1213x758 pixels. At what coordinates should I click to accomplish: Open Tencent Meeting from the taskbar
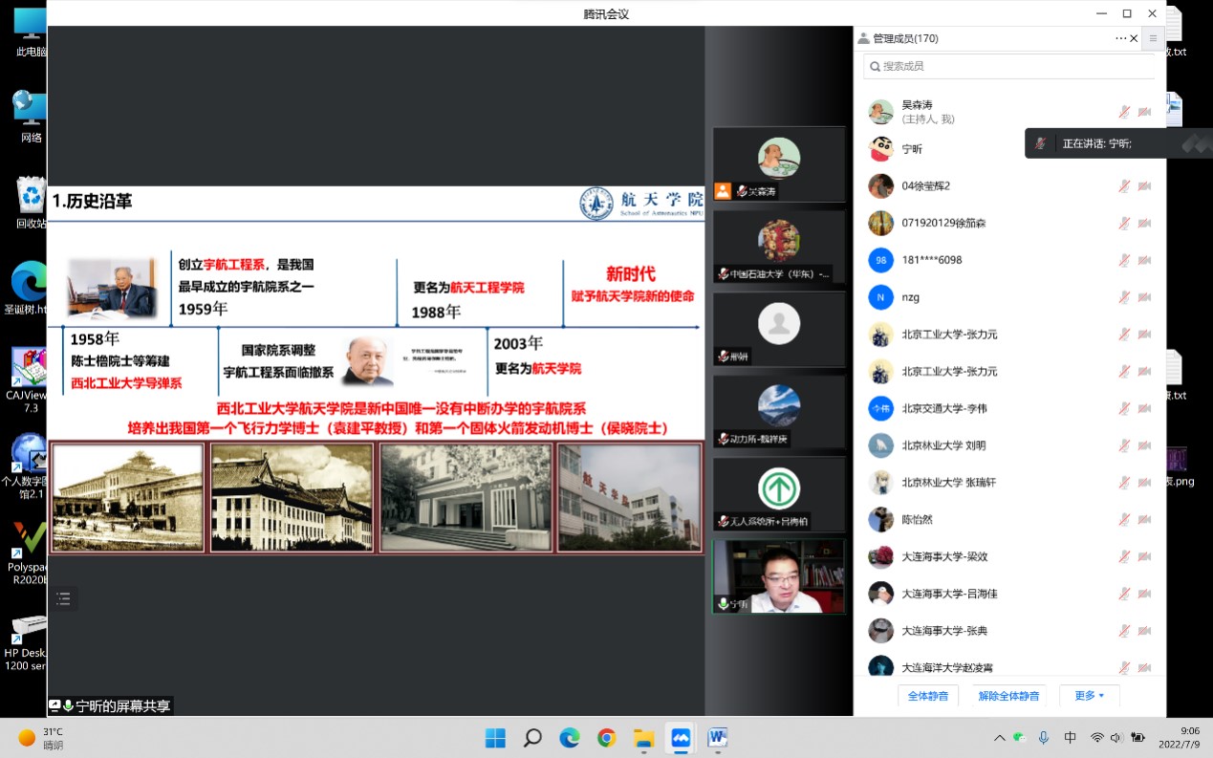(681, 738)
